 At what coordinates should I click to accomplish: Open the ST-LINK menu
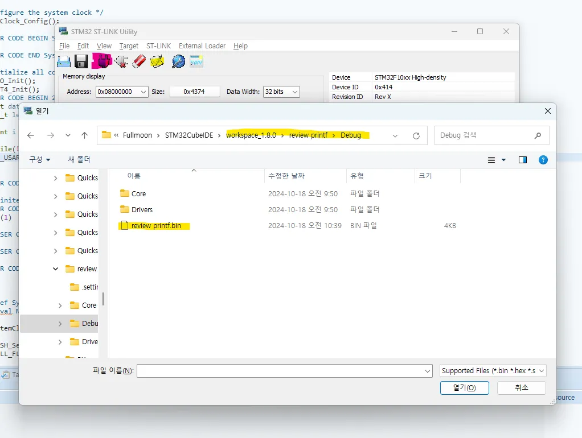[x=158, y=46]
